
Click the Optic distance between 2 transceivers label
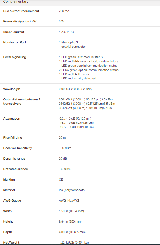point(22,102)
